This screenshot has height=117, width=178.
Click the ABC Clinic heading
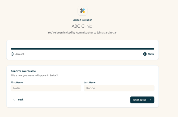click(x=82, y=26)
